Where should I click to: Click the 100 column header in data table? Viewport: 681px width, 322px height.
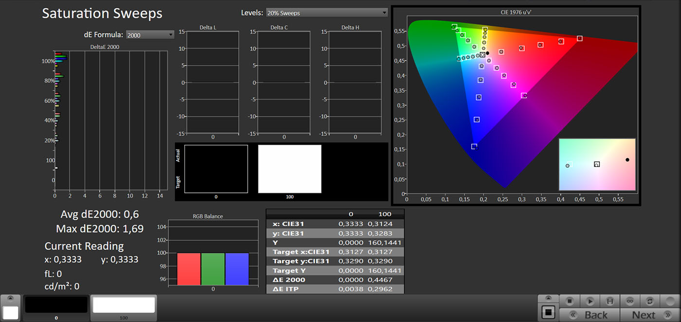coord(384,214)
